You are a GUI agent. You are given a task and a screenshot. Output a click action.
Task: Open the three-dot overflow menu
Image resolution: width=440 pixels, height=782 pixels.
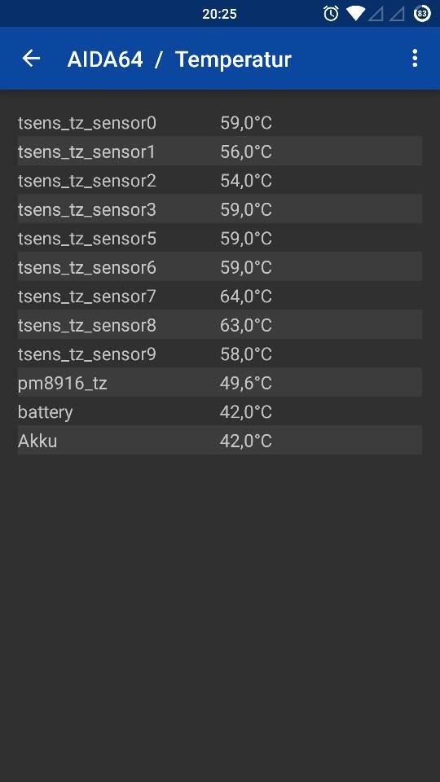point(415,59)
